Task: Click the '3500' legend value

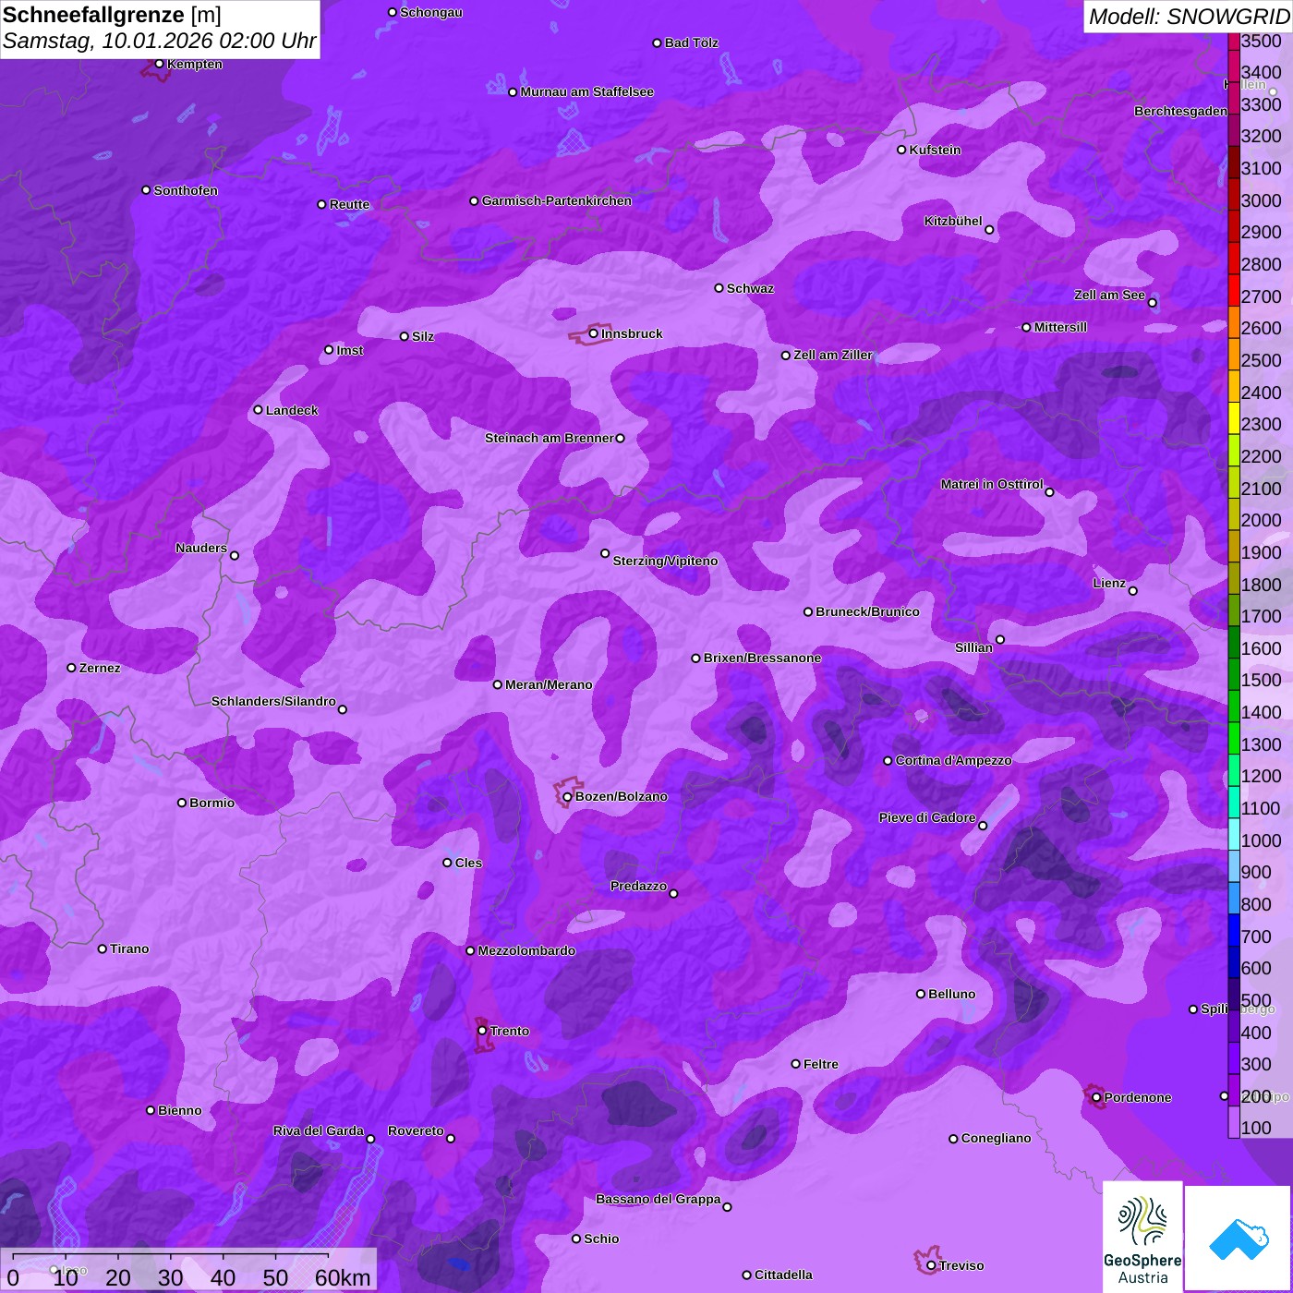Action: coord(1261,41)
